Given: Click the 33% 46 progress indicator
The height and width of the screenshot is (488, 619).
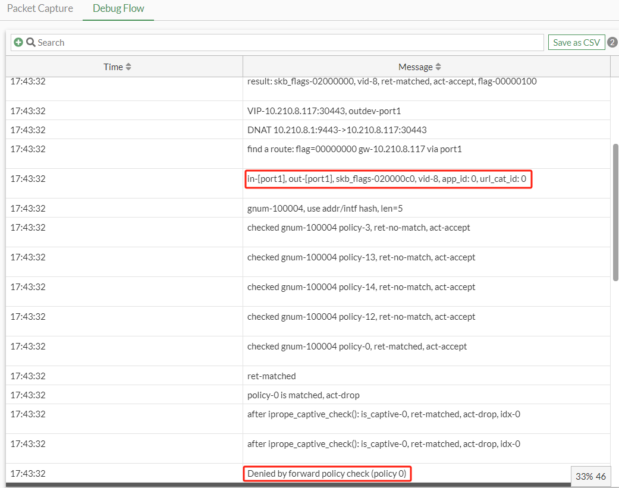Looking at the screenshot, I should click(x=590, y=476).
